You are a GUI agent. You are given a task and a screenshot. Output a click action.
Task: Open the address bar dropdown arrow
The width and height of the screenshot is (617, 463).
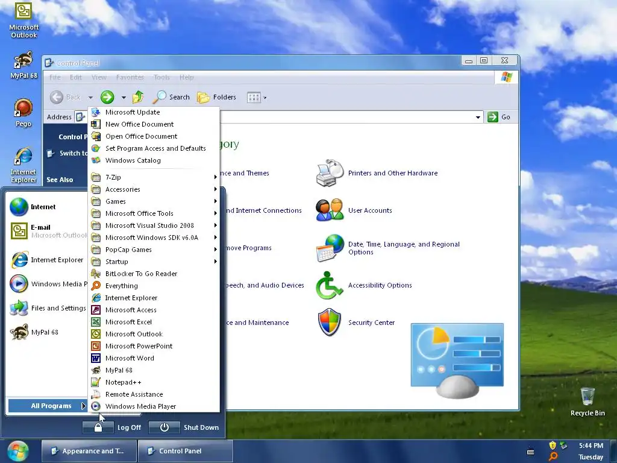(478, 118)
